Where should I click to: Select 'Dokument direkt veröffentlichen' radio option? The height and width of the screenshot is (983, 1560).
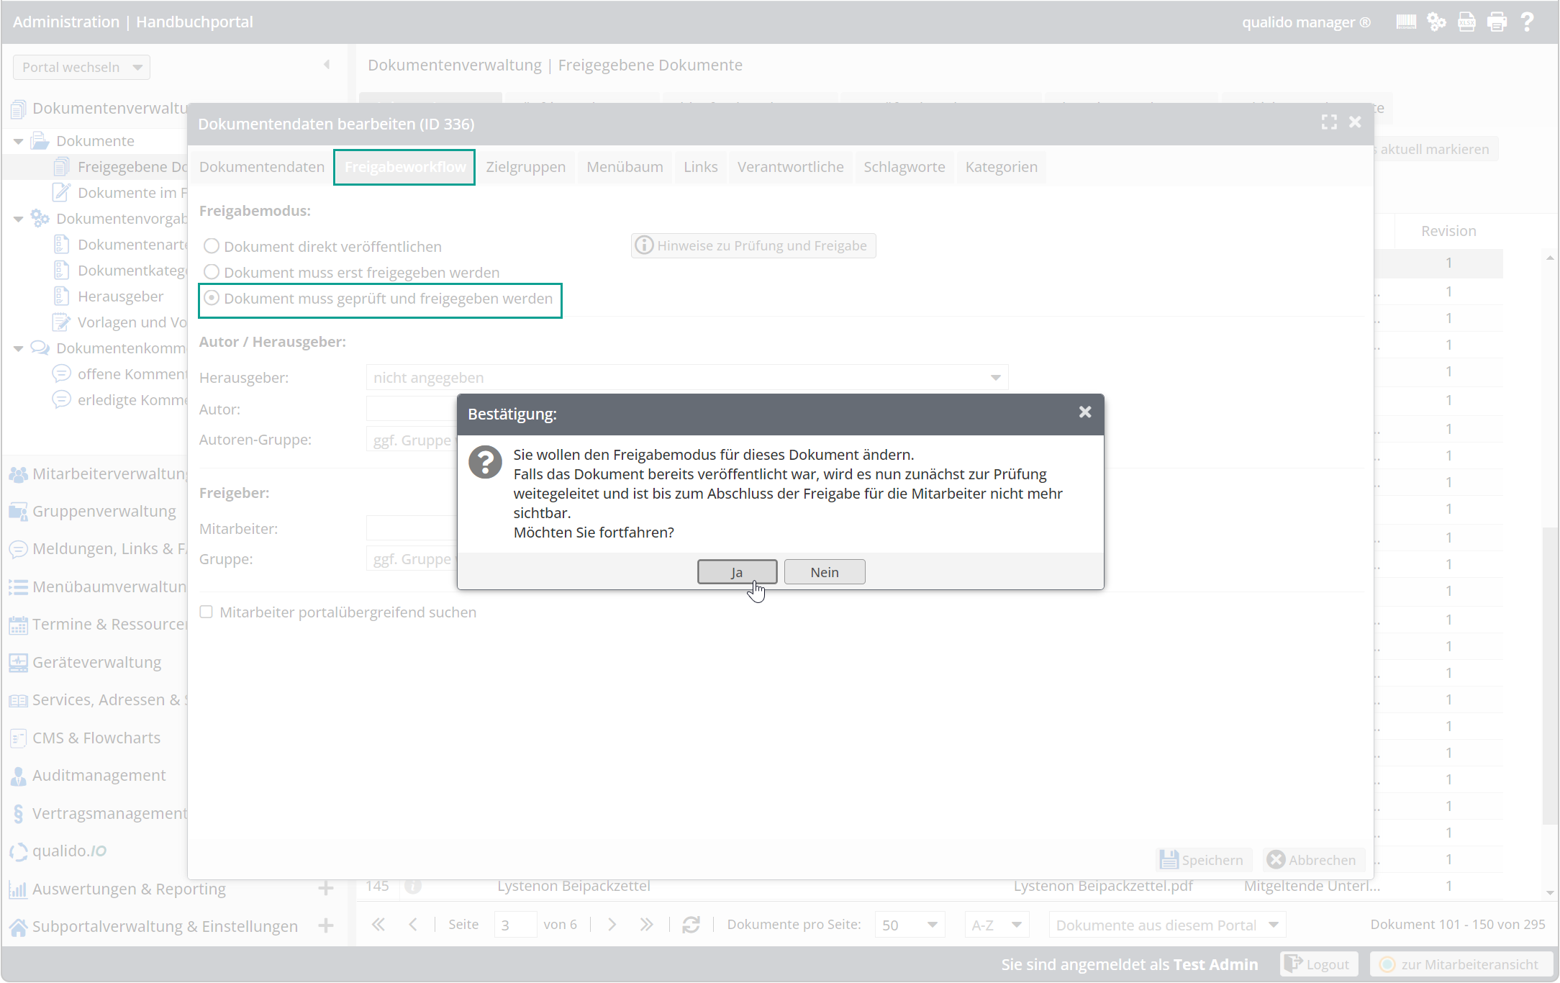coord(212,246)
